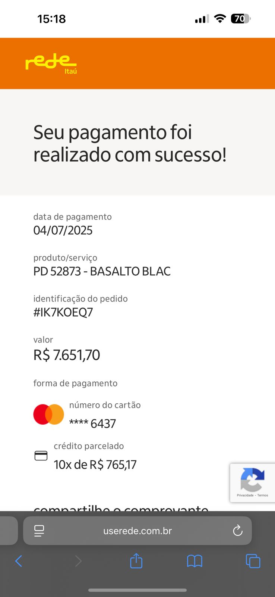Tap the 'compartilhe o comprovante' heading
275x597 pixels.
click(x=121, y=508)
